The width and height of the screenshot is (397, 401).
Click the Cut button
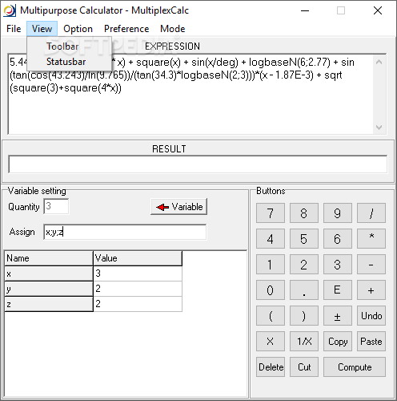304,367
